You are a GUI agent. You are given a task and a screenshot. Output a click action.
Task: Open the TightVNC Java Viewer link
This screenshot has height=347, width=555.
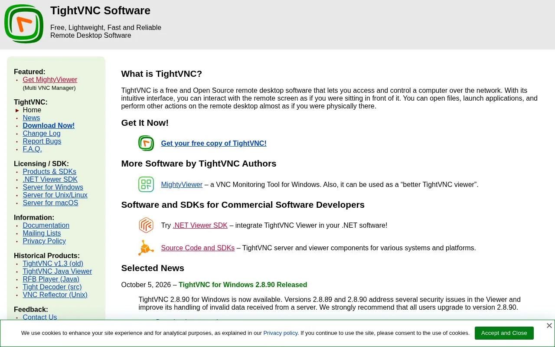(57, 272)
